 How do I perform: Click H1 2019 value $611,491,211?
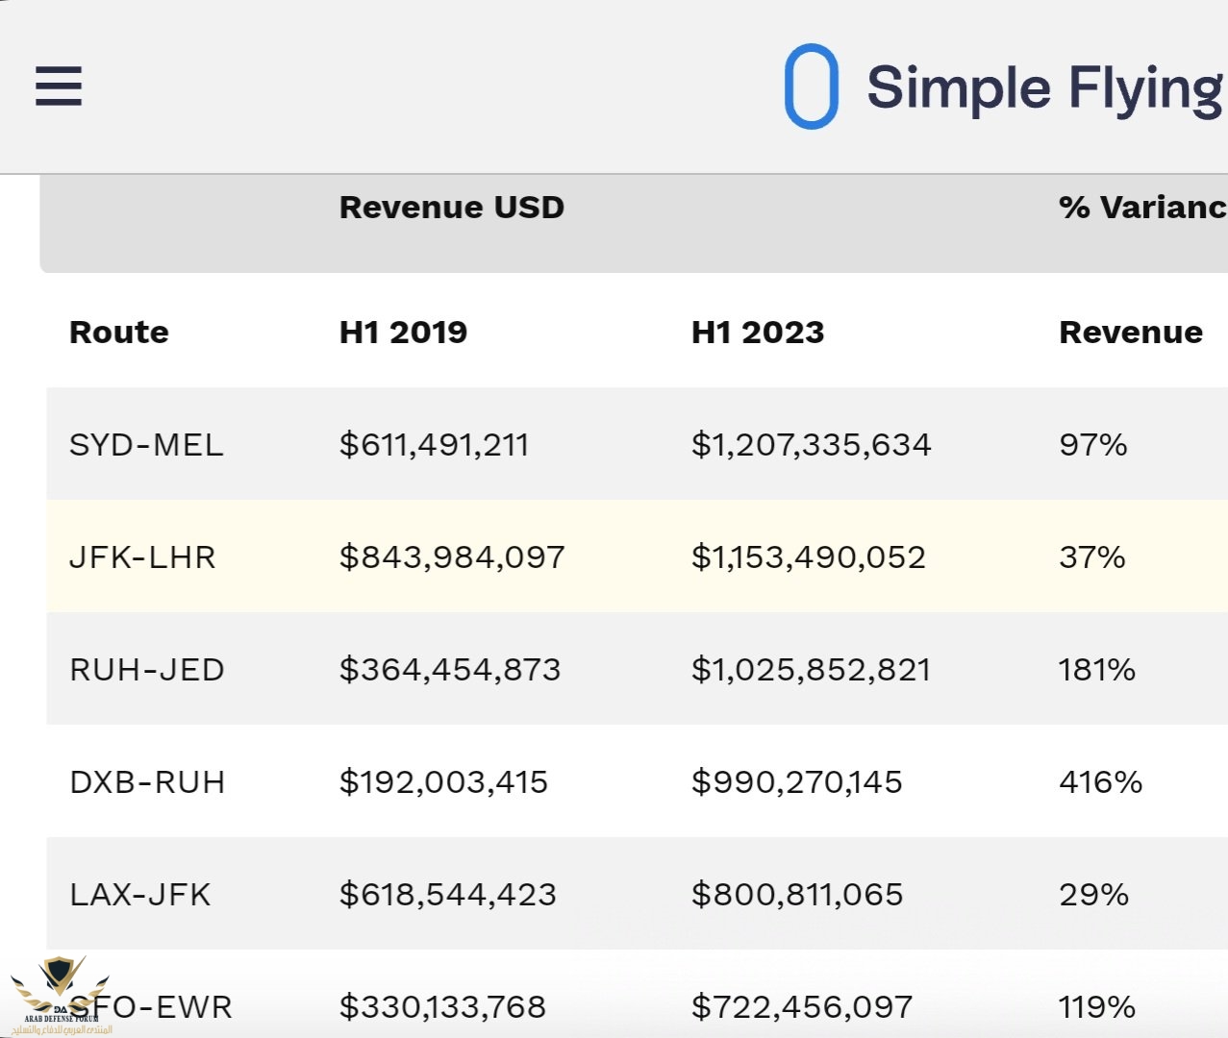pos(434,445)
